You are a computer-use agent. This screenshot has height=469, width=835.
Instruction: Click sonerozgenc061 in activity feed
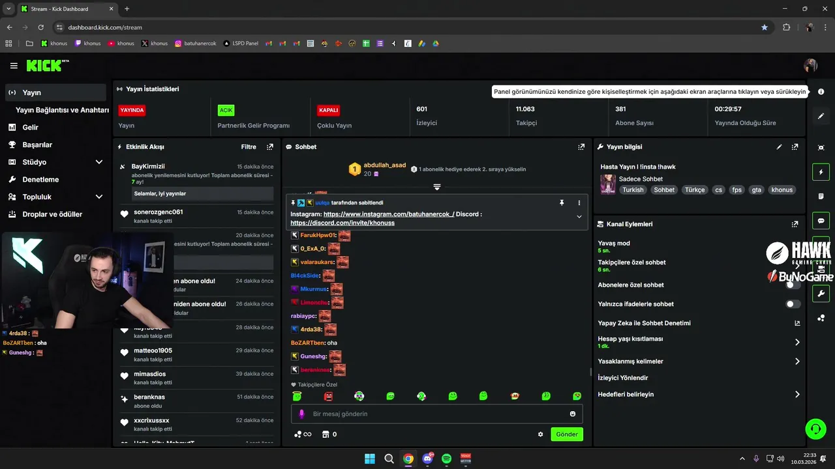159,212
